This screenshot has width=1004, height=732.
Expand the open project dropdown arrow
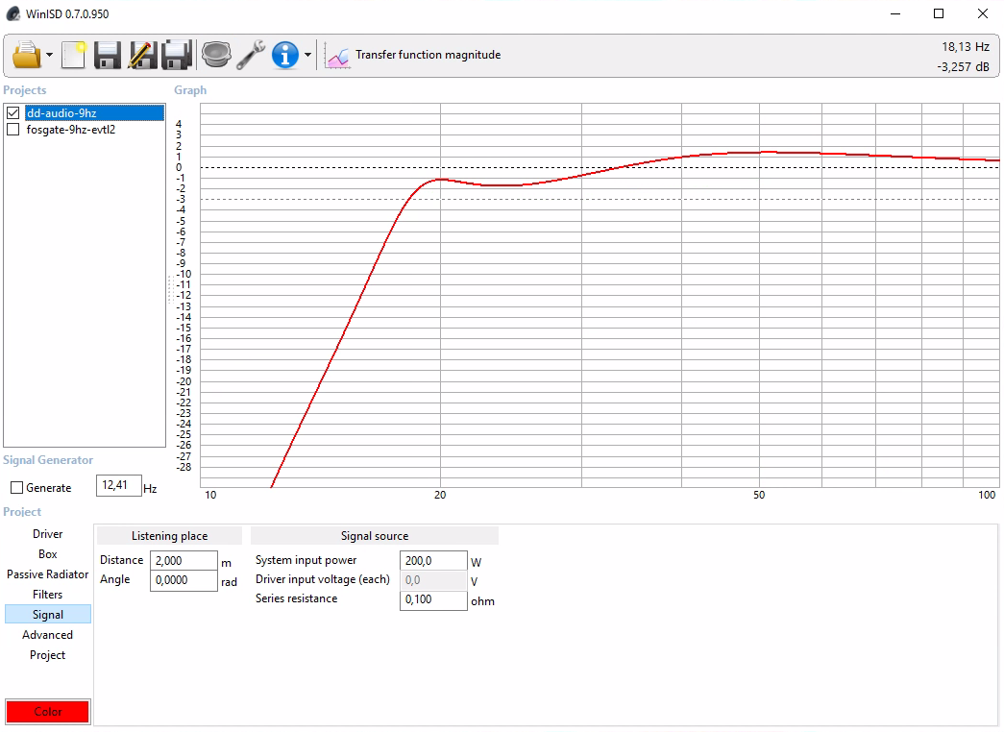click(x=49, y=55)
